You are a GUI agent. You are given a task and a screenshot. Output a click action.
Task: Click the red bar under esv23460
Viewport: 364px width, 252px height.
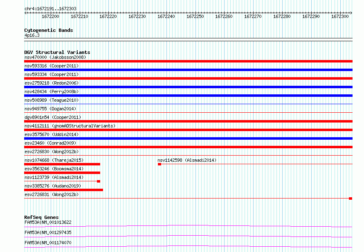coord(188,147)
